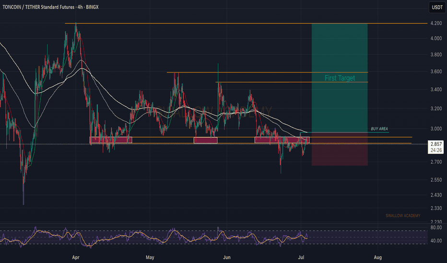Click the Jun date label
Screen dimensions: 447x263
(227, 257)
